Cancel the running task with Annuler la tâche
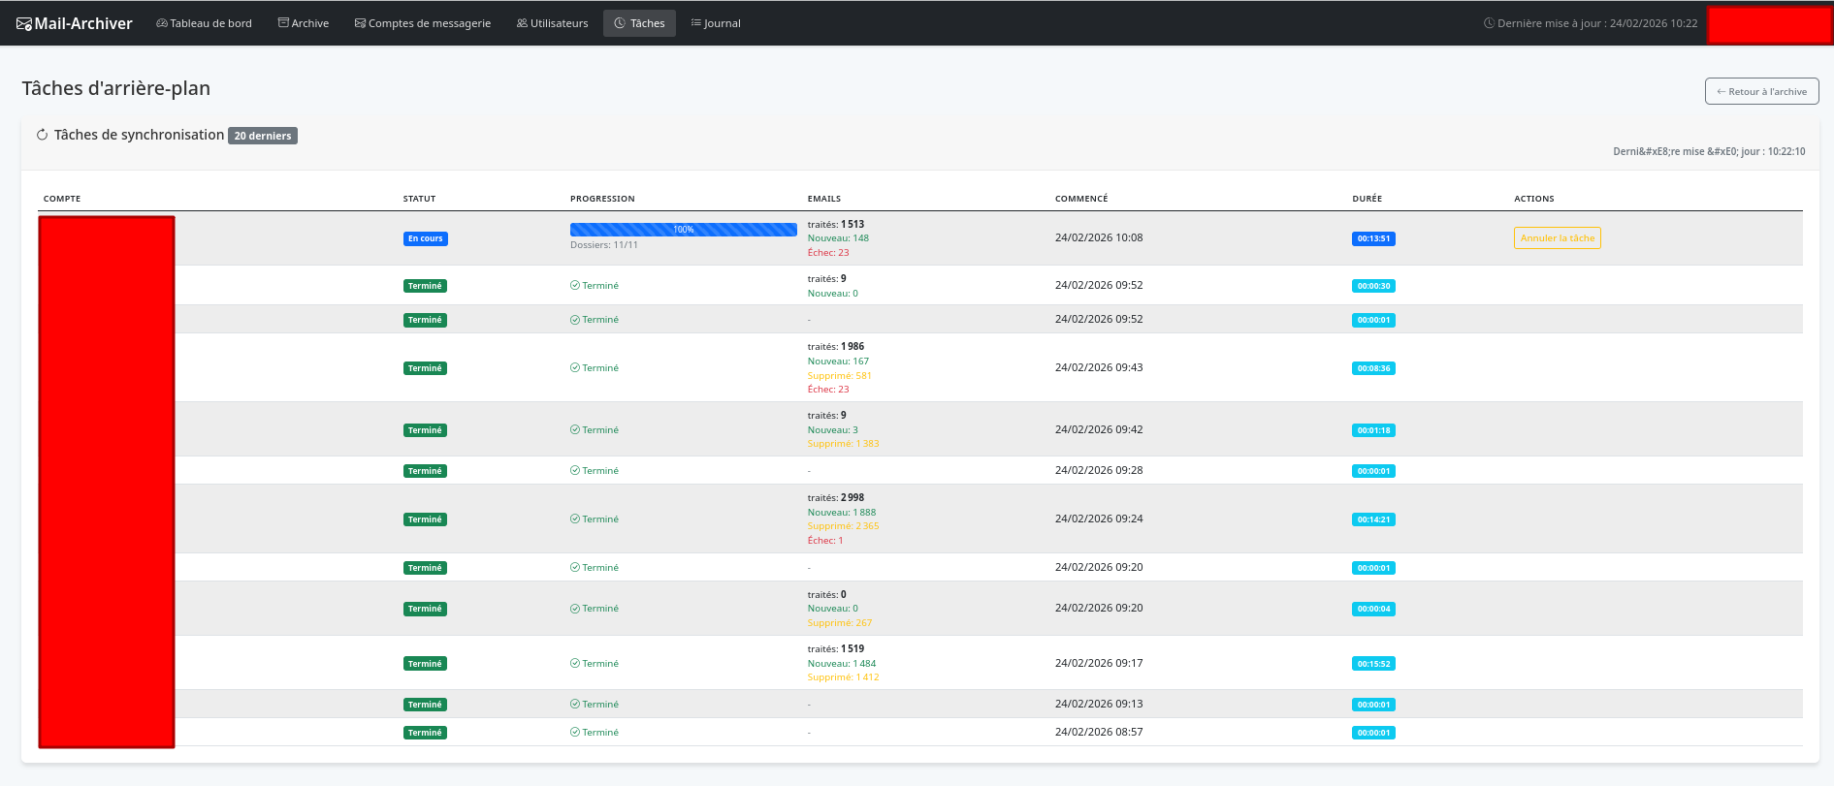This screenshot has height=786, width=1834. [x=1557, y=238]
